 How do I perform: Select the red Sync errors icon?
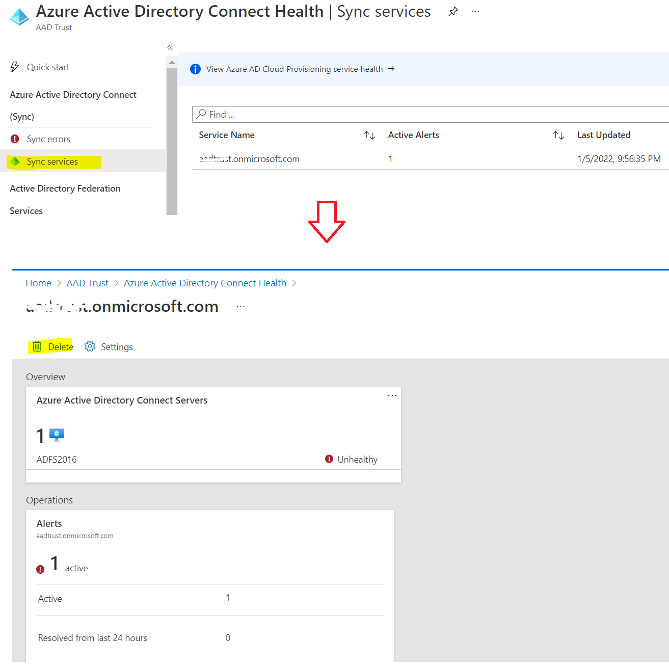click(x=14, y=139)
